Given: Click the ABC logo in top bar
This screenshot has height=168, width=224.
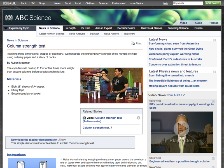Looking at the screenshot, I should click(10, 3).
